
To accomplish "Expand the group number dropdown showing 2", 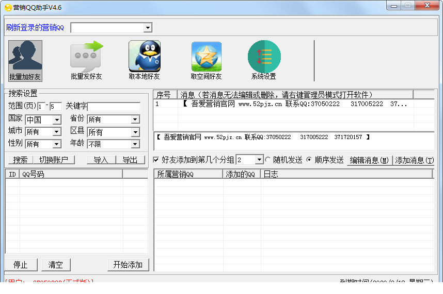I will 259,160.
